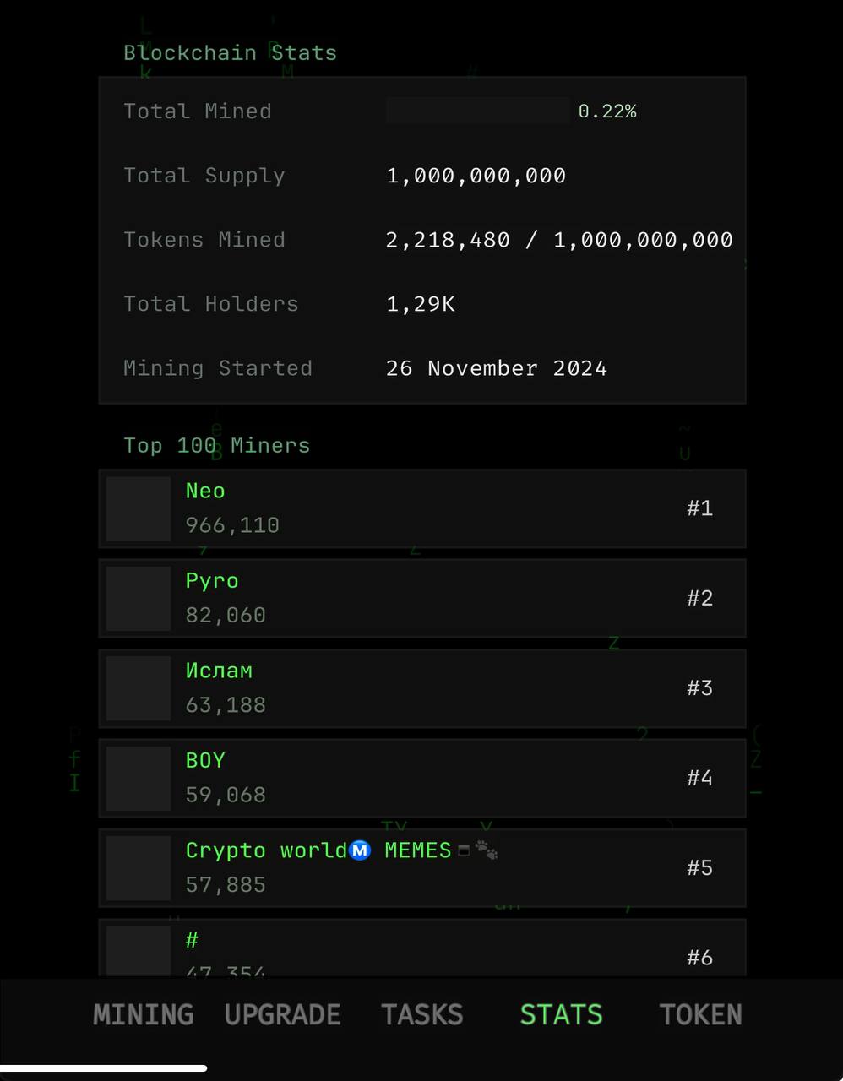Click the Total Mined progress bar
Screen dimensions: 843x1081
point(477,111)
